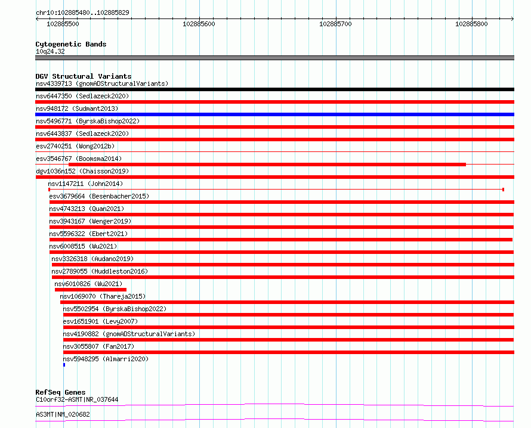Click the nsv4339713 (gnomADStructuralVariants) label
The image size is (531, 428).
tap(102, 83)
